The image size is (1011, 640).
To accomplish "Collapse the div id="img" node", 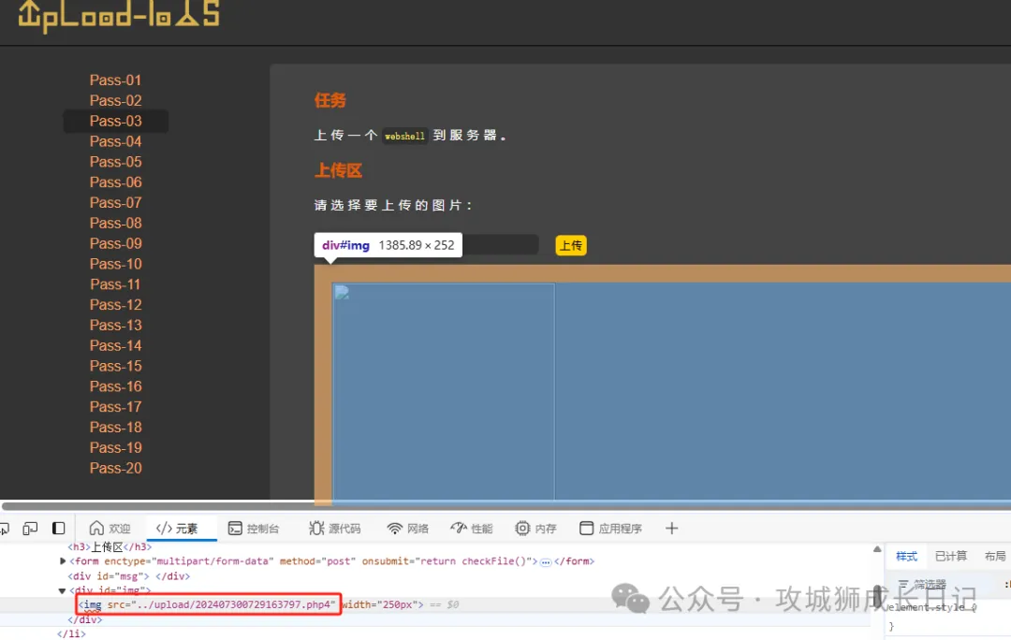I will coord(63,590).
